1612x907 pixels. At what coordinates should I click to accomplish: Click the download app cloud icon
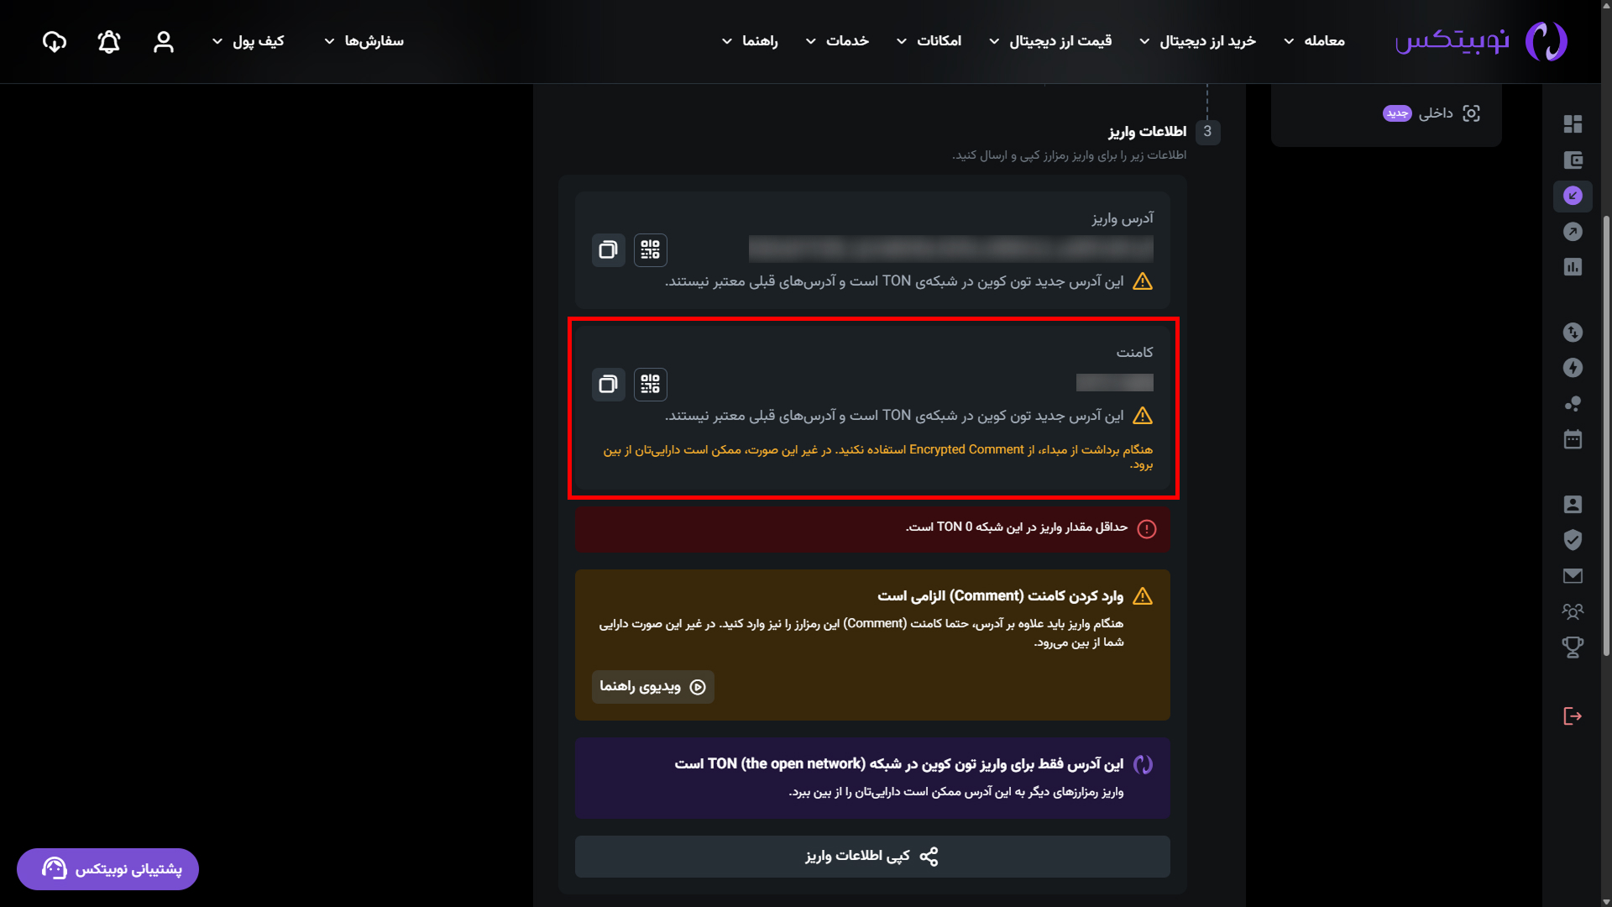pyautogui.click(x=55, y=41)
